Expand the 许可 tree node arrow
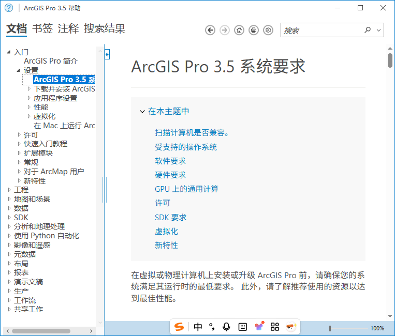 [x=19, y=134]
